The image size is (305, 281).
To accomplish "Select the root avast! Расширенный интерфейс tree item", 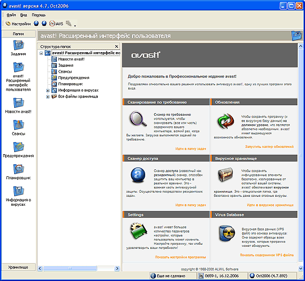I will (x=86, y=53).
